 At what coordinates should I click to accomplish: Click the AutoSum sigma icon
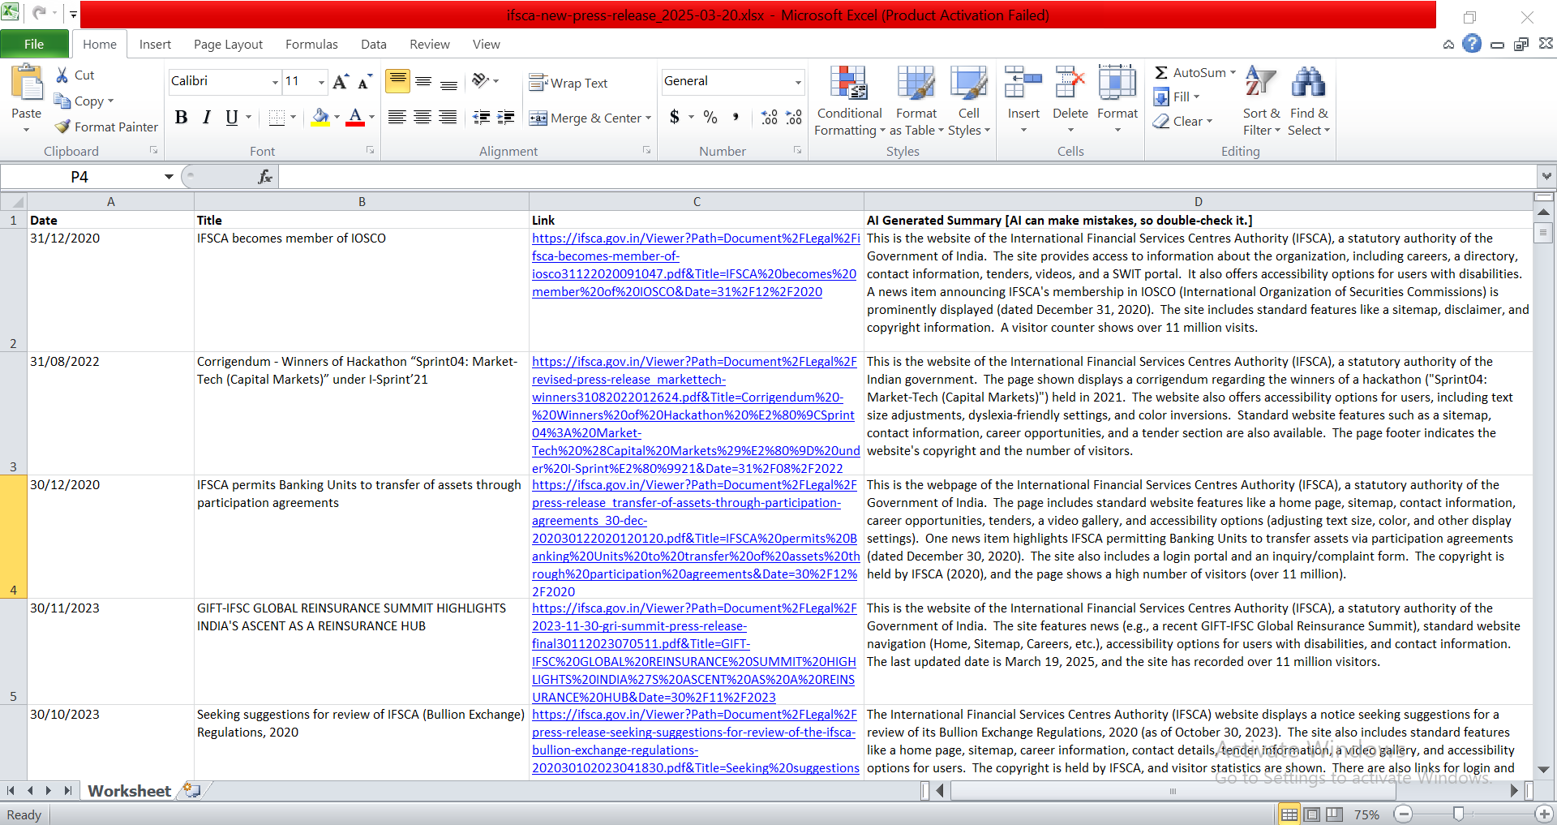pos(1161,73)
